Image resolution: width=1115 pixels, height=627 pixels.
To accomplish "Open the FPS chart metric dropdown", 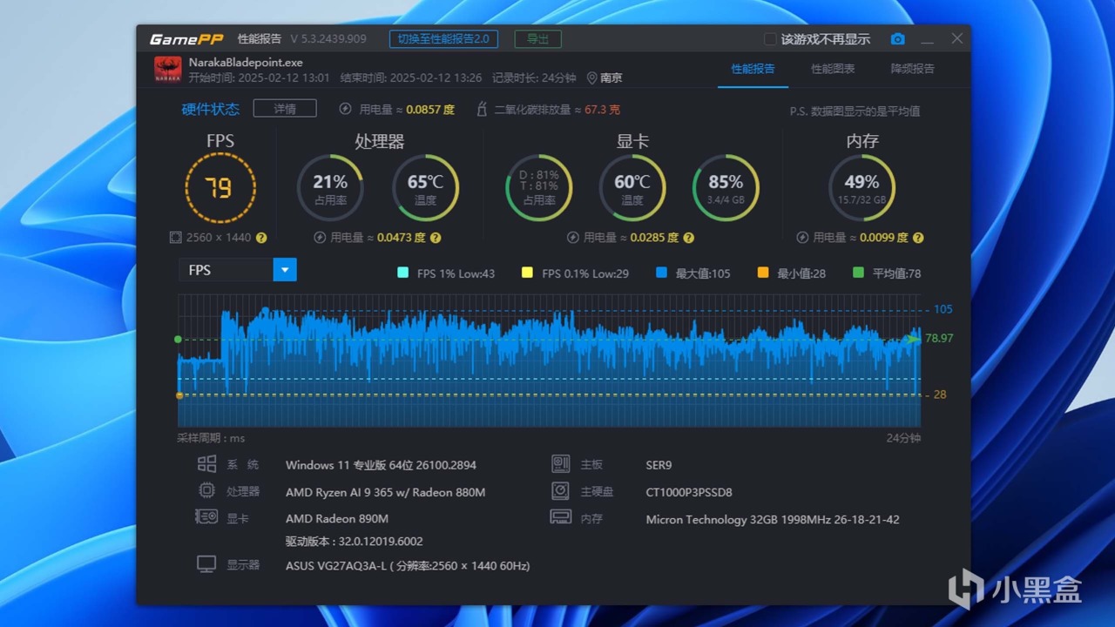I will tap(285, 270).
